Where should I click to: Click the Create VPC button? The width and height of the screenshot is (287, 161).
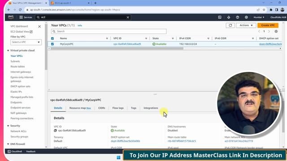pyautogui.click(x=268, y=25)
